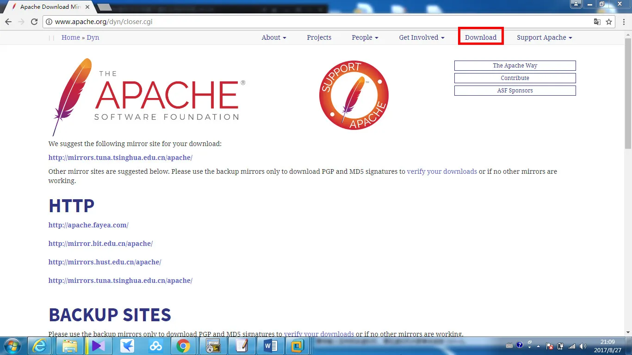Viewport: 632px width, 355px height.
Task: View site information icon in address bar
Action: (49, 22)
